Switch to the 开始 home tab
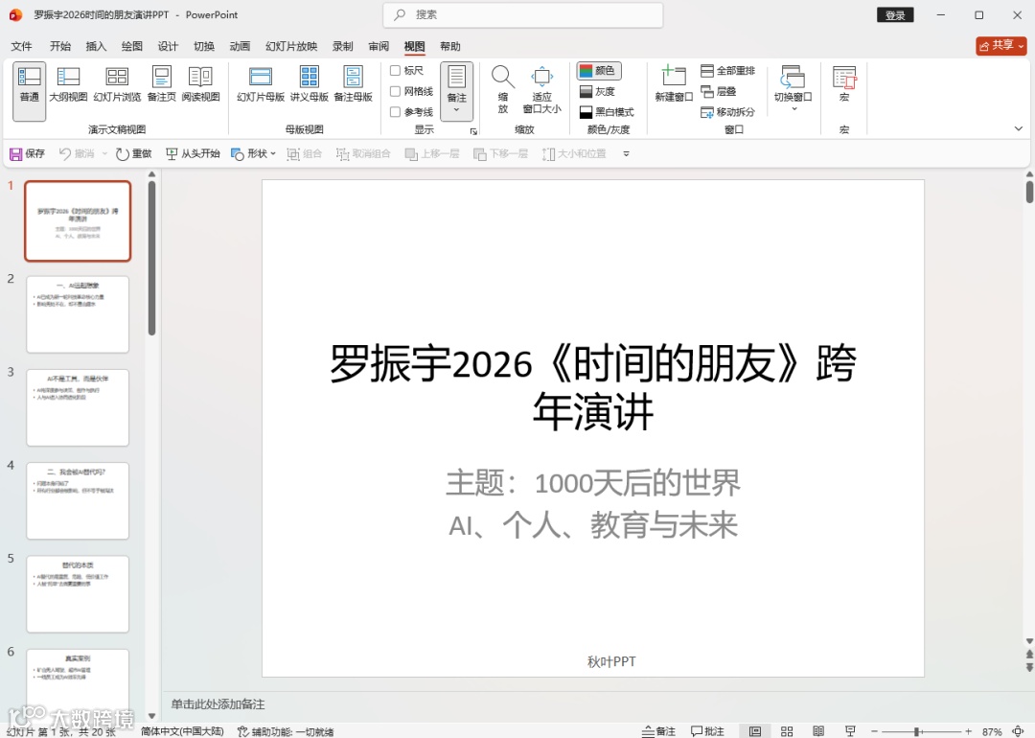Image resolution: width=1035 pixels, height=738 pixels. (60, 46)
